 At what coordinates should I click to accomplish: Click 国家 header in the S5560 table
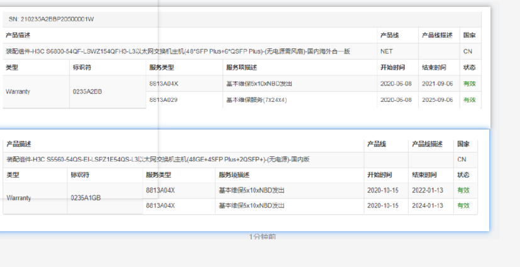463,144
